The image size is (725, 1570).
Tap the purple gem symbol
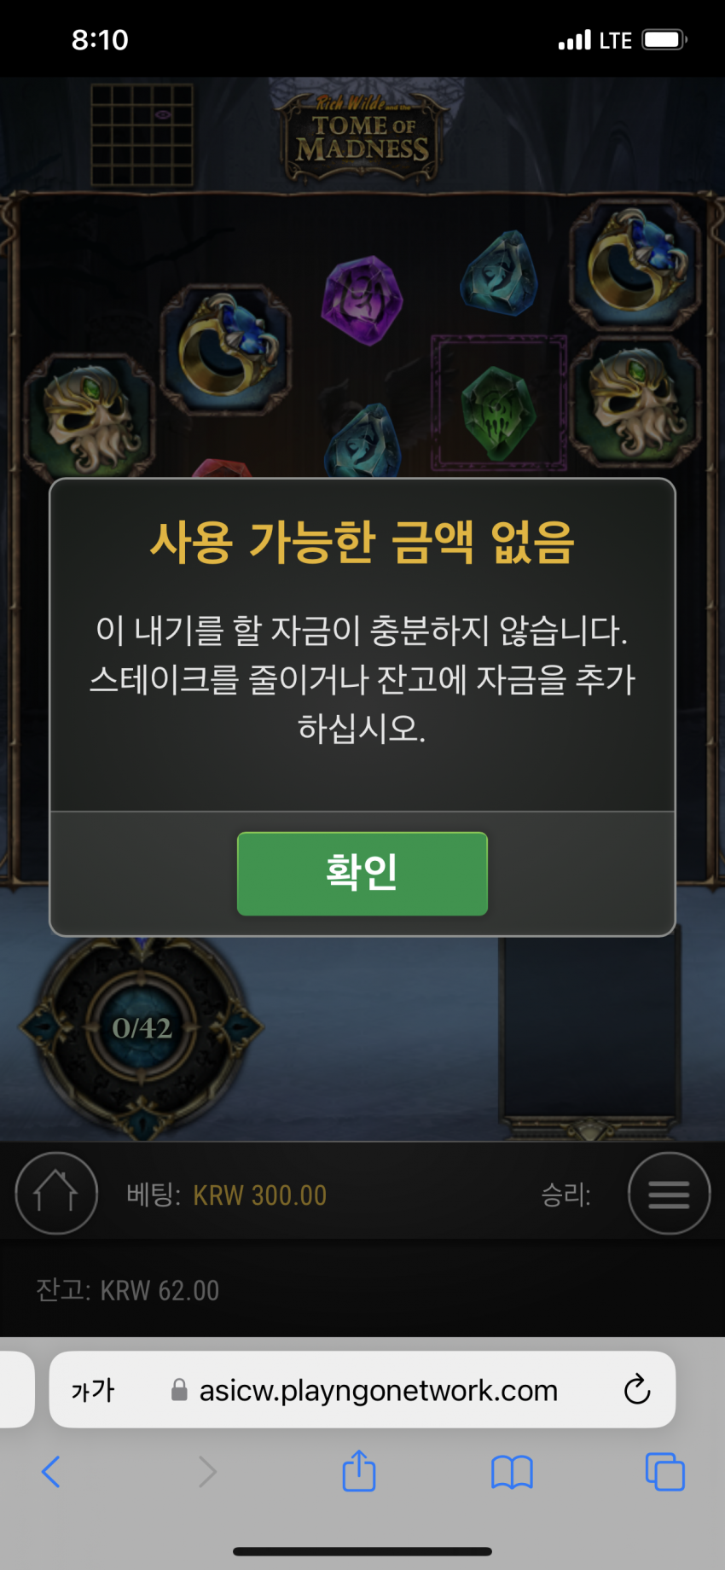[362, 300]
